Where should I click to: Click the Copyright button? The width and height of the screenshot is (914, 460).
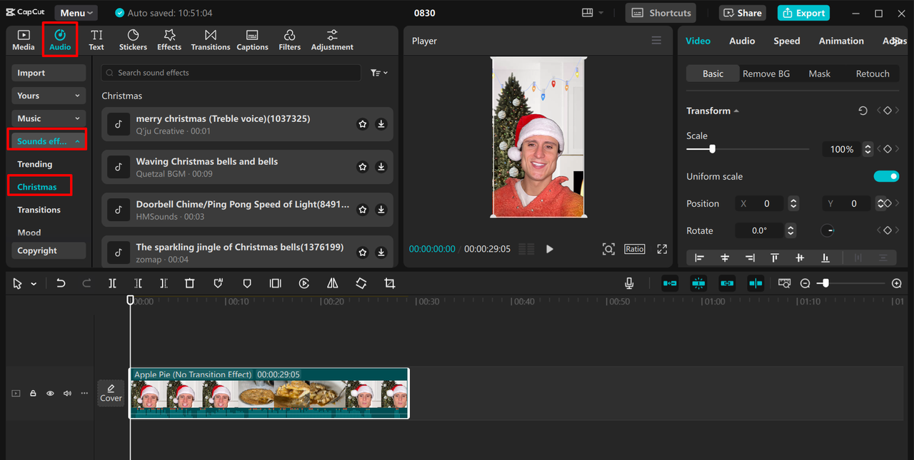[x=49, y=250]
